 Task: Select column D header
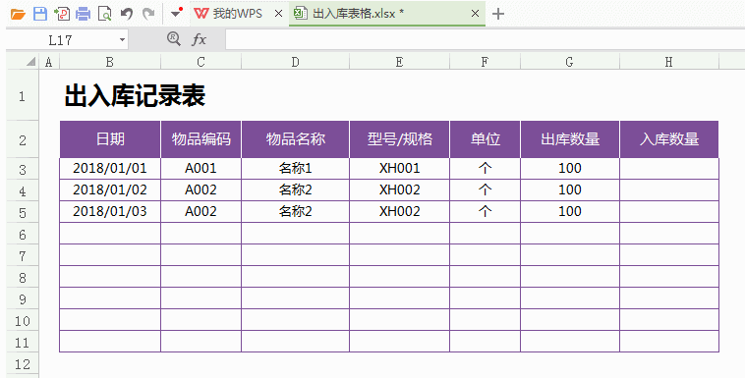[x=296, y=62]
